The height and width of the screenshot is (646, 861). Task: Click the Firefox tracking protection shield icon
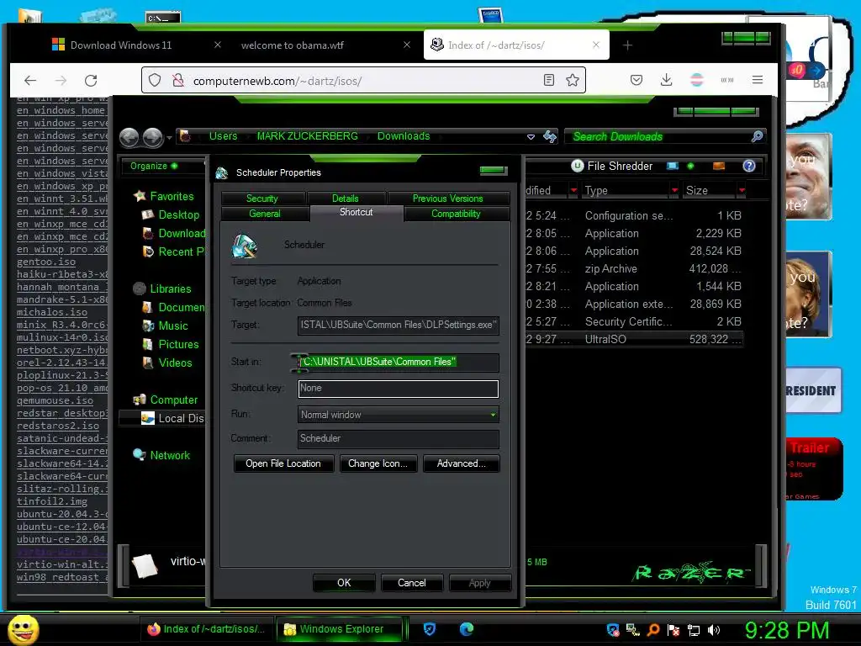click(x=155, y=81)
